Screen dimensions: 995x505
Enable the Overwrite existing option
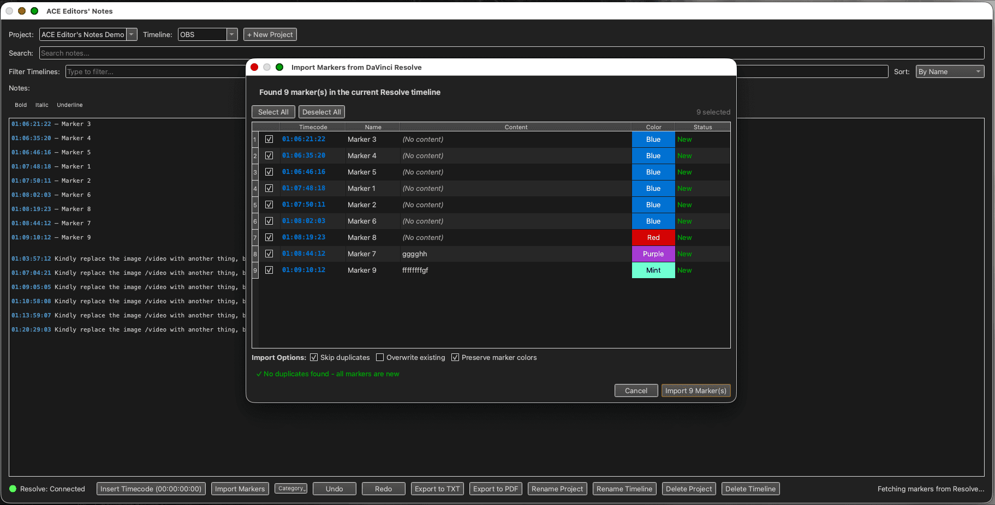coord(380,357)
